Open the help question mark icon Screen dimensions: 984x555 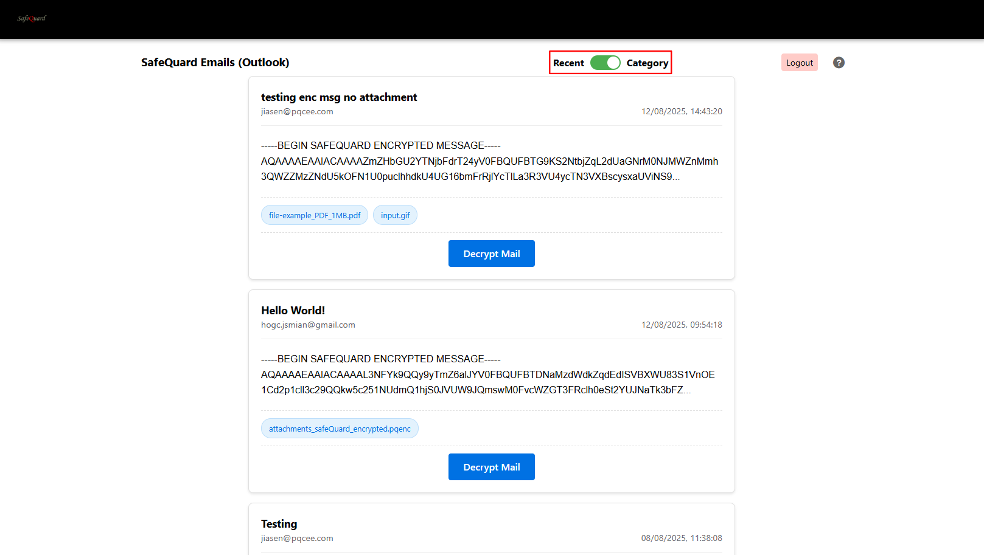pyautogui.click(x=839, y=63)
